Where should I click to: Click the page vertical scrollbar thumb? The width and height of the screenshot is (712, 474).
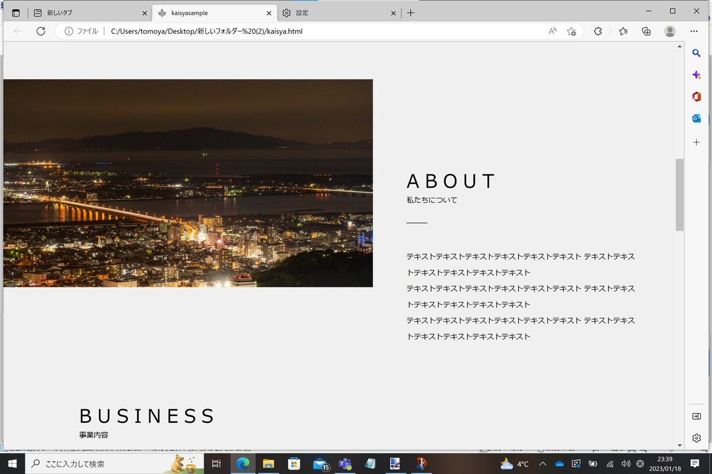pos(679,195)
